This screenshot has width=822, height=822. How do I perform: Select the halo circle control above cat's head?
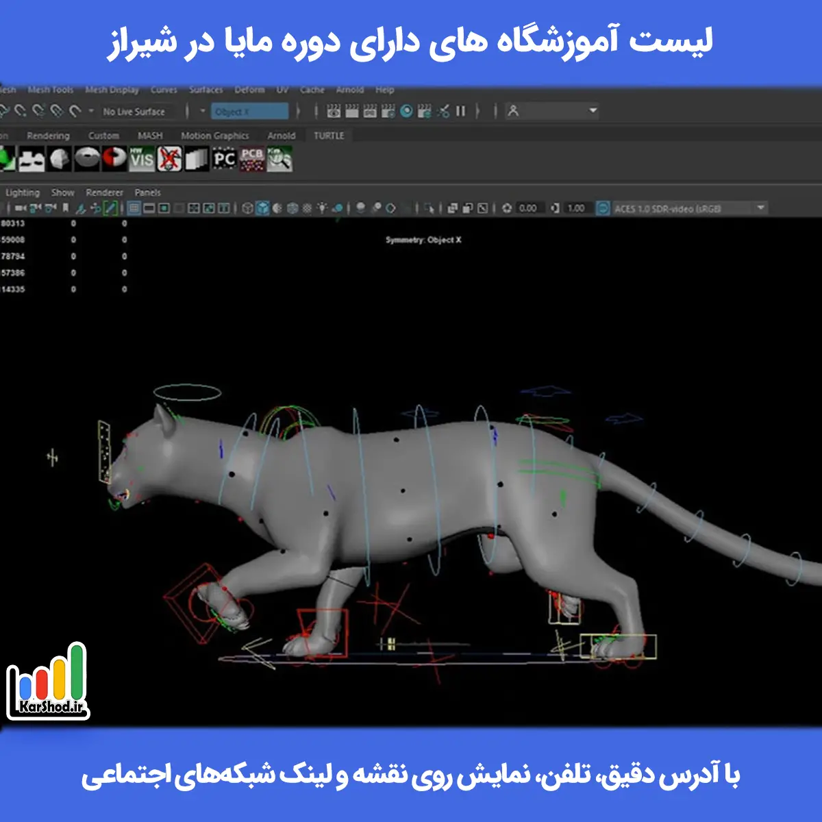pos(187,393)
